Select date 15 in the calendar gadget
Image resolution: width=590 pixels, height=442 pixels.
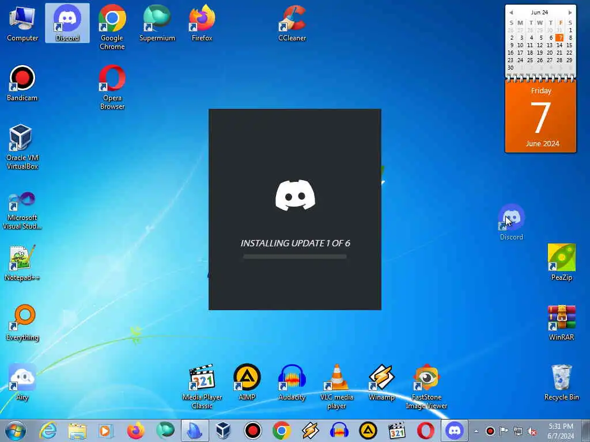(569, 45)
